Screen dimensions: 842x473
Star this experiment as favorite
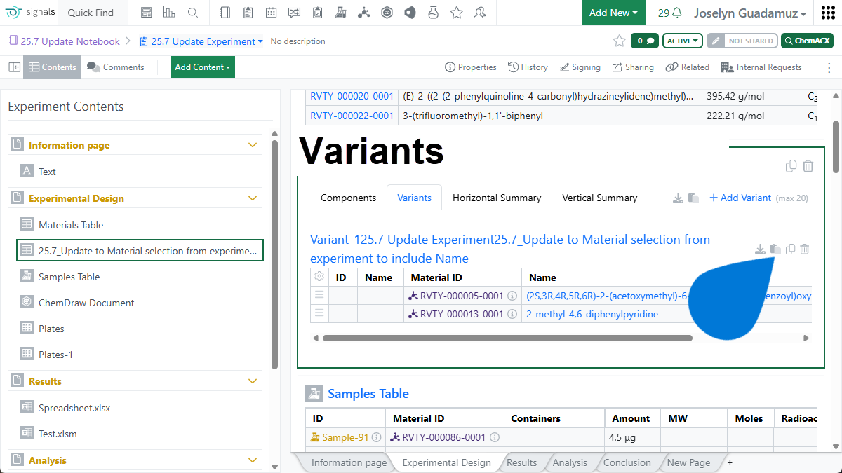pyautogui.click(x=619, y=41)
